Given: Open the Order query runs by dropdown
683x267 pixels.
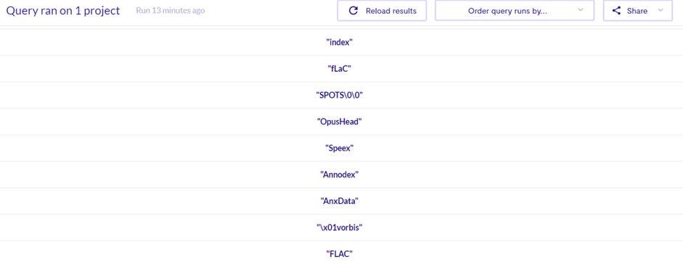Looking at the screenshot, I should [515, 11].
